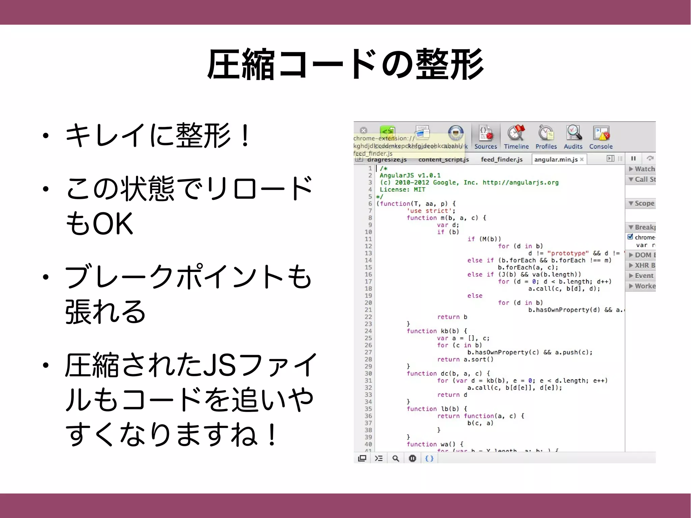Viewport: 691px width, 518px height.
Task: Click the Elements panel icon
Action: pos(387,132)
